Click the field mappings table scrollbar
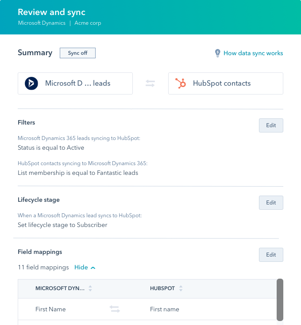This screenshot has height=325, width=301. point(280,300)
